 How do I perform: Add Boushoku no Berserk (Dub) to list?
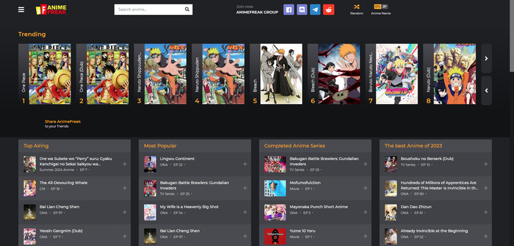pos(486,164)
